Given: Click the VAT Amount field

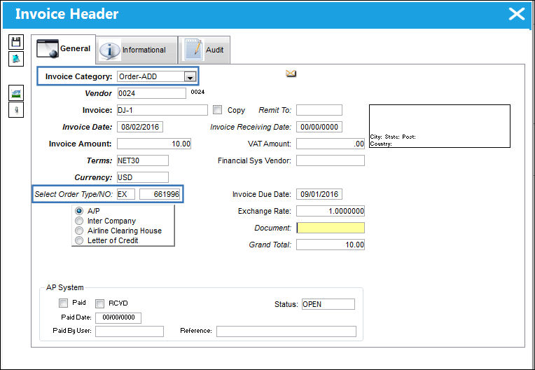Looking at the screenshot, I should point(331,144).
